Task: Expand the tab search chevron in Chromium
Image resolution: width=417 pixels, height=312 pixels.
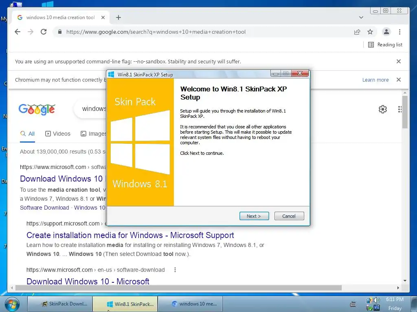Action: (x=361, y=17)
